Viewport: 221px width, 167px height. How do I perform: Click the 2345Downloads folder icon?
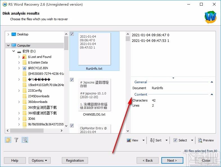pyautogui.click(x=24, y=96)
